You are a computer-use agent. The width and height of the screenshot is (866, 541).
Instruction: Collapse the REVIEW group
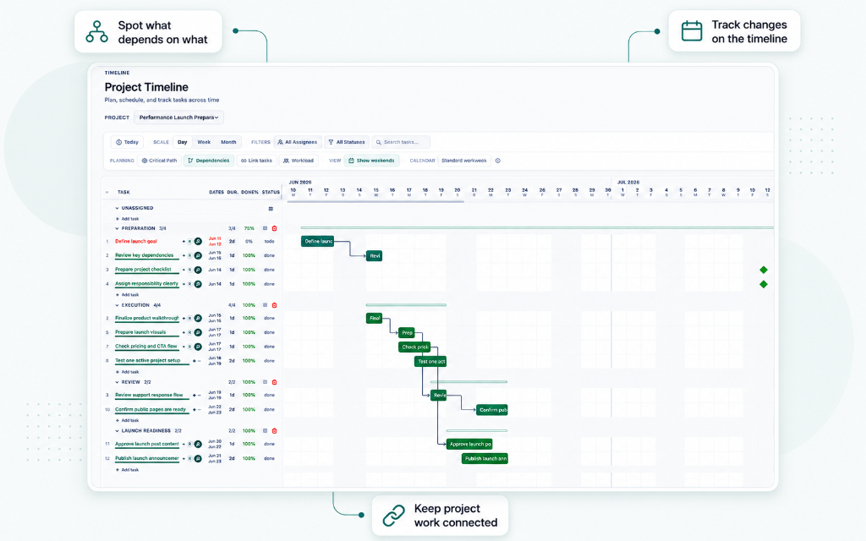click(117, 382)
